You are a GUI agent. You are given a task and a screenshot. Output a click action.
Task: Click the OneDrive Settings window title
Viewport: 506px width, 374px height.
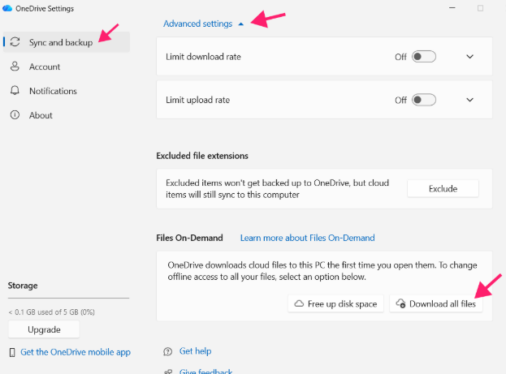click(45, 9)
